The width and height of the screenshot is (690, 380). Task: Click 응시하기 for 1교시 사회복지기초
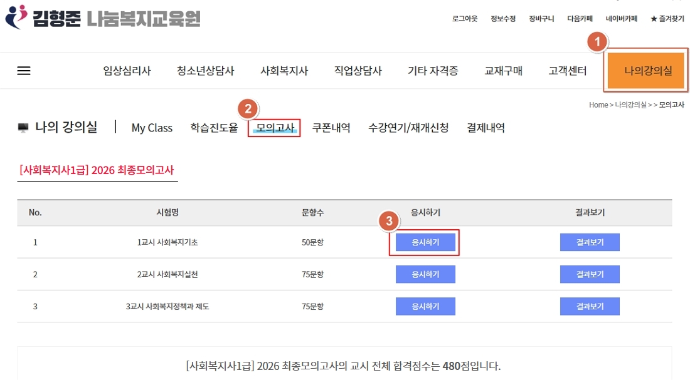click(425, 242)
